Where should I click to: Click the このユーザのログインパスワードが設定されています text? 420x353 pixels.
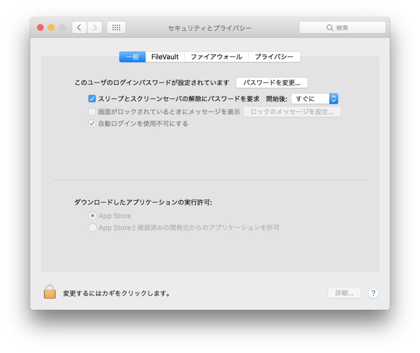(x=152, y=83)
